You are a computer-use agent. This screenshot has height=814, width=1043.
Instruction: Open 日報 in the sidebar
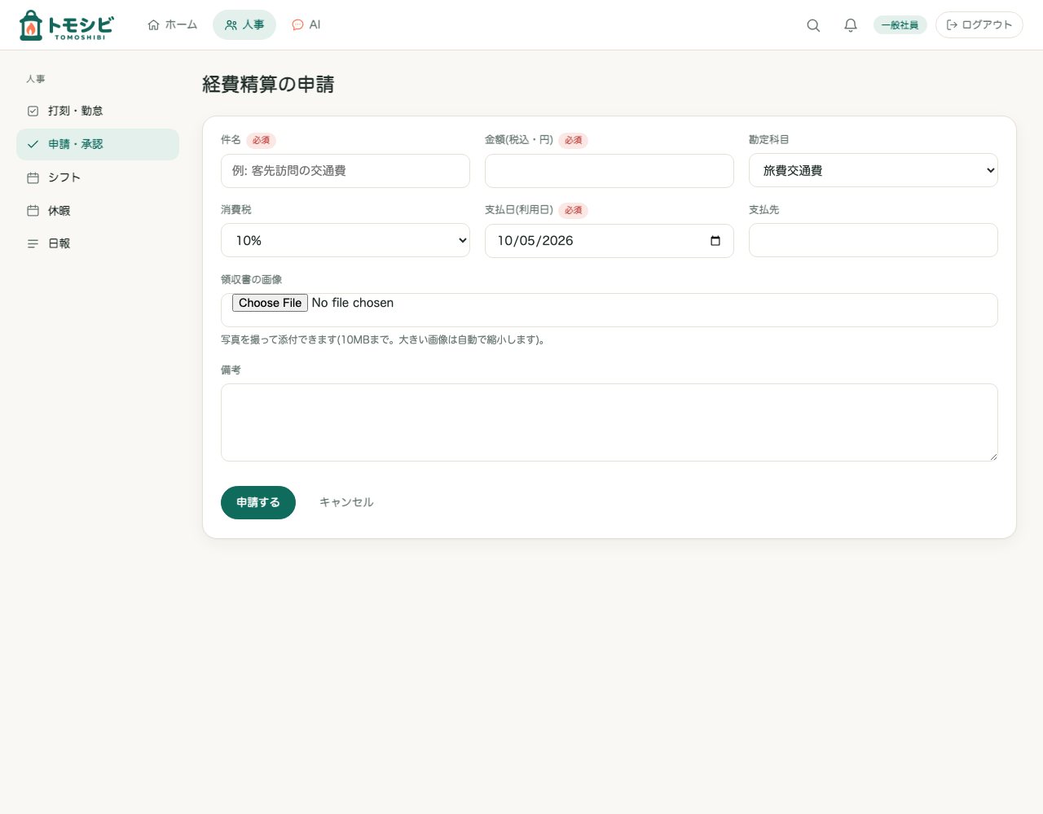pyautogui.click(x=98, y=243)
